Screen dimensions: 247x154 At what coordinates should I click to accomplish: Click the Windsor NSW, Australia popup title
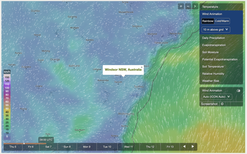(x=123, y=70)
